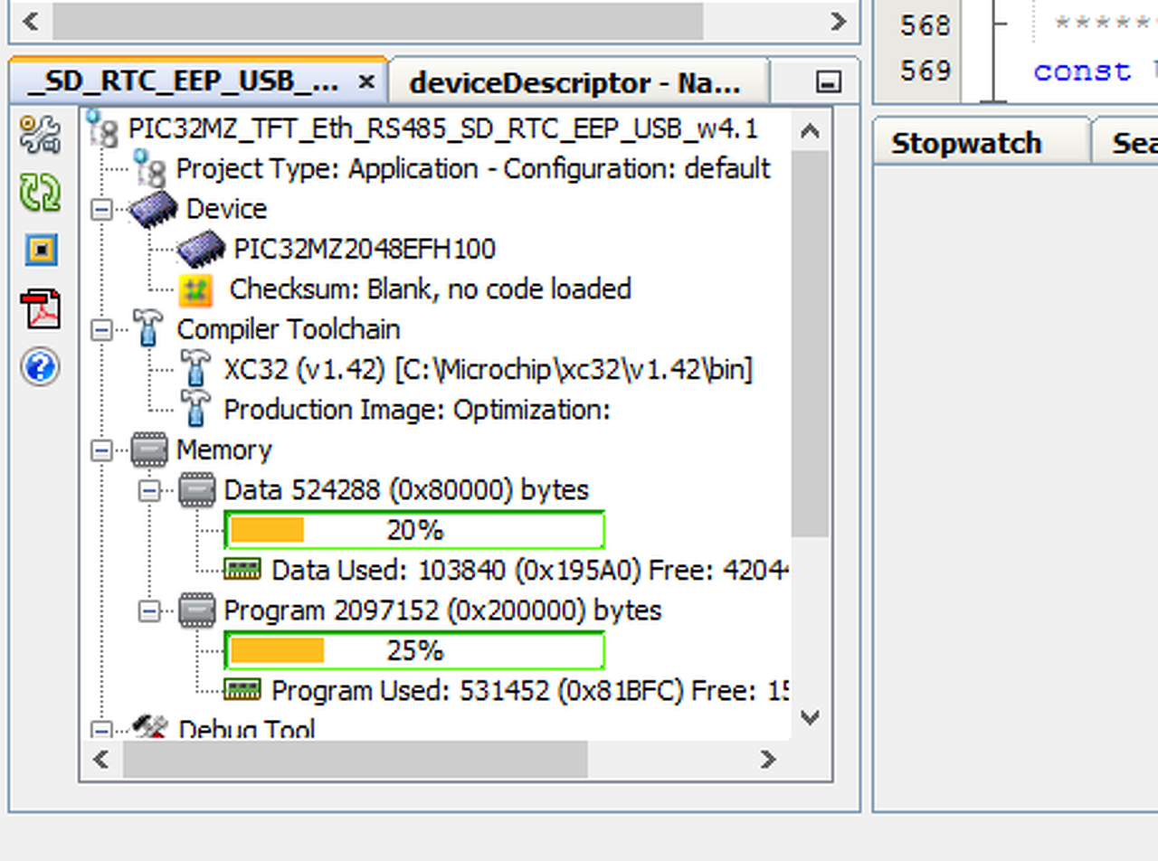Select the PIC32MZ2048EFH100 device row
Image resolution: width=1158 pixels, height=861 pixels.
coord(364,249)
